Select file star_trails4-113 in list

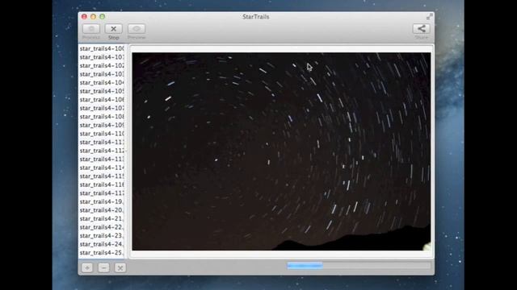pyautogui.click(x=102, y=159)
